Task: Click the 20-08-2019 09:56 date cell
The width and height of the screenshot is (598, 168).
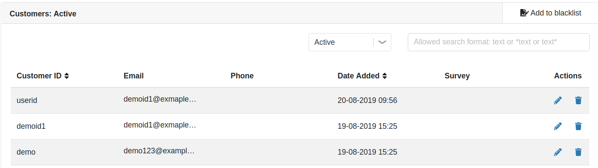Action: pyautogui.click(x=367, y=100)
